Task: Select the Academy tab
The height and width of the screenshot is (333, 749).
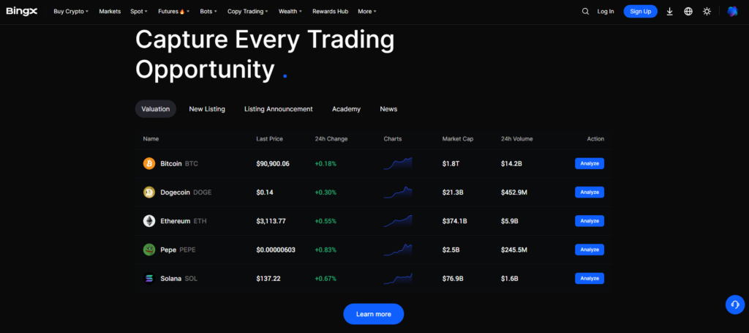Action: [x=346, y=109]
